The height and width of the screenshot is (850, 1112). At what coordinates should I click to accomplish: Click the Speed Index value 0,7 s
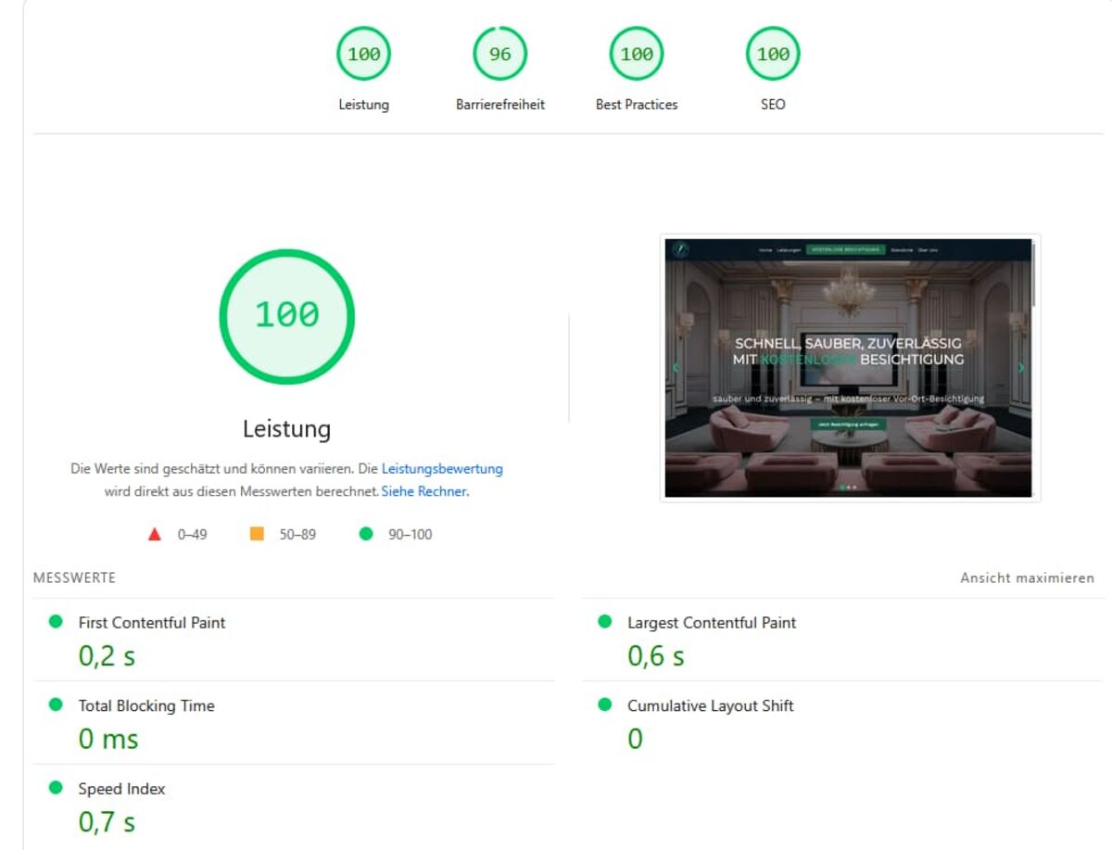click(x=107, y=821)
